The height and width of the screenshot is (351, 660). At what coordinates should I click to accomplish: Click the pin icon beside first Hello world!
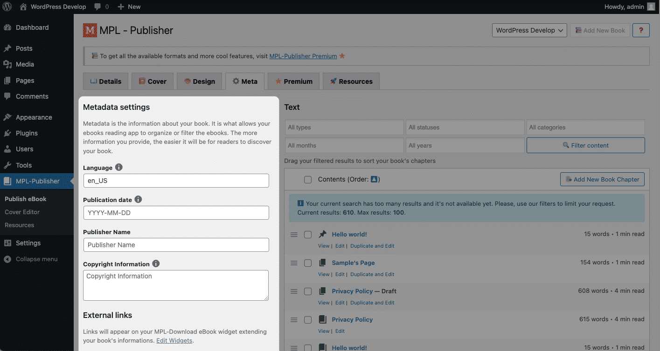(x=322, y=234)
